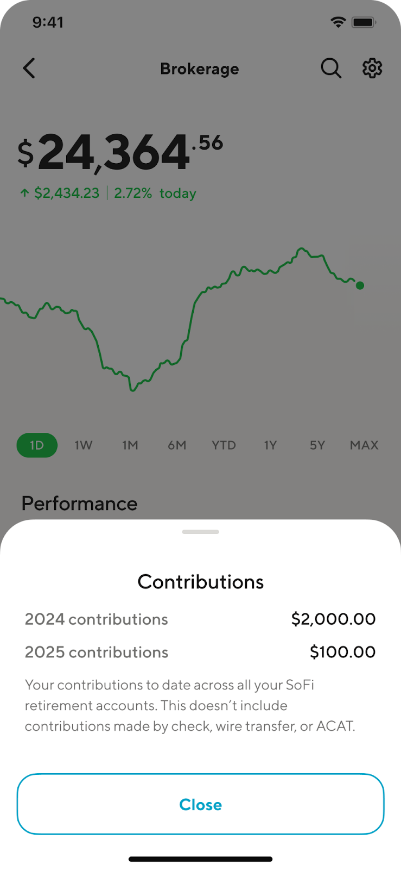The image size is (401, 870).
Task: Click the green chart endpoint dot
Action: [x=360, y=285]
